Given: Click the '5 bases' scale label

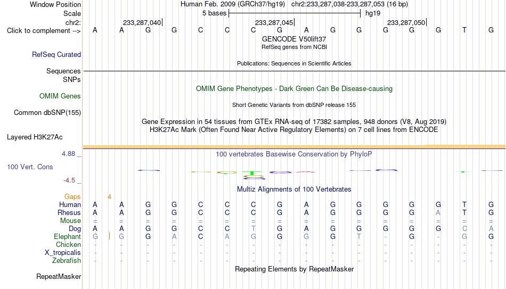Looking at the screenshot, I should pyautogui.click(x=214, y=13).
